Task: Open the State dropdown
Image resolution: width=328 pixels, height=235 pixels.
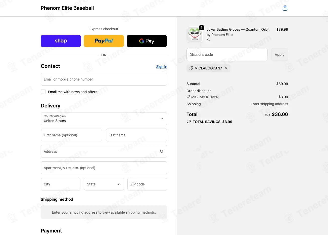Action: point(104,184)
